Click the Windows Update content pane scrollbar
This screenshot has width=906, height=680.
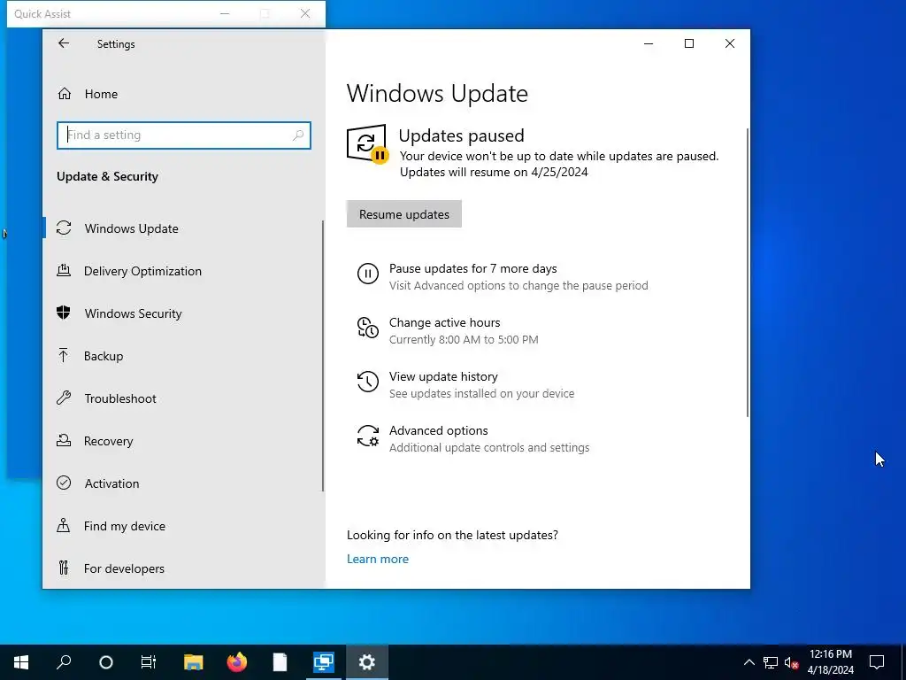click(748, 272)
